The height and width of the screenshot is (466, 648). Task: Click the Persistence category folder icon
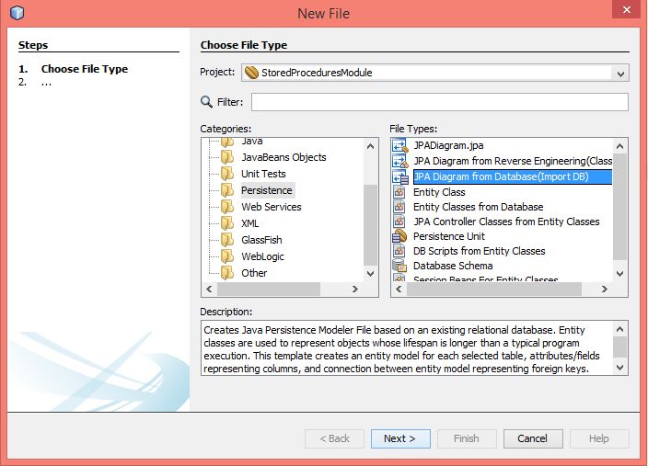tap(226, 190)
